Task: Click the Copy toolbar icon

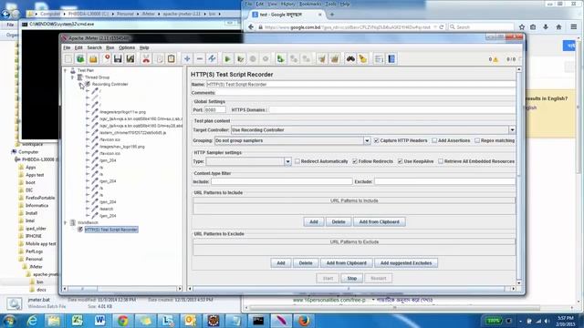Action: (x=159, y=58)
